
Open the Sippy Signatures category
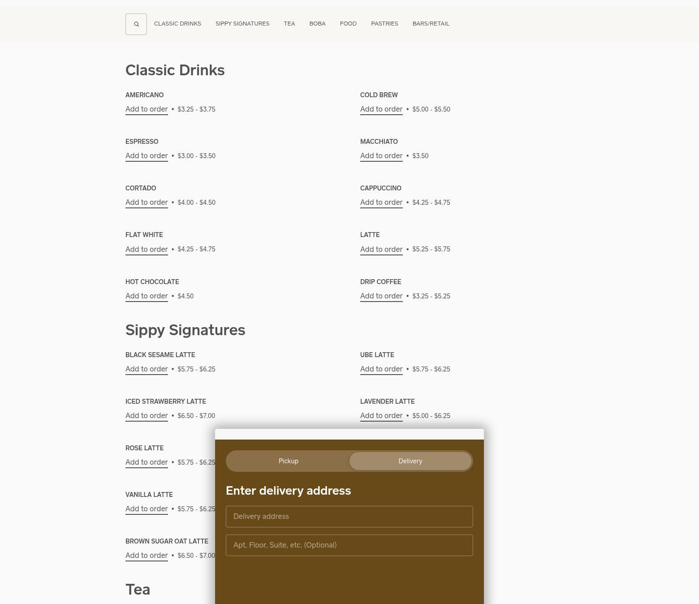[x=242, y=24]
